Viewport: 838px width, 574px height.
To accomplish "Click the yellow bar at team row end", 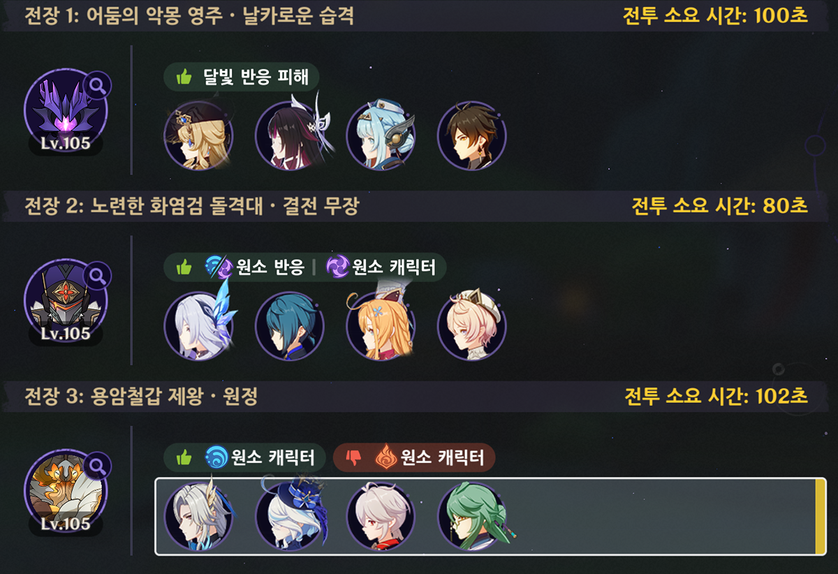I will 819,517.
